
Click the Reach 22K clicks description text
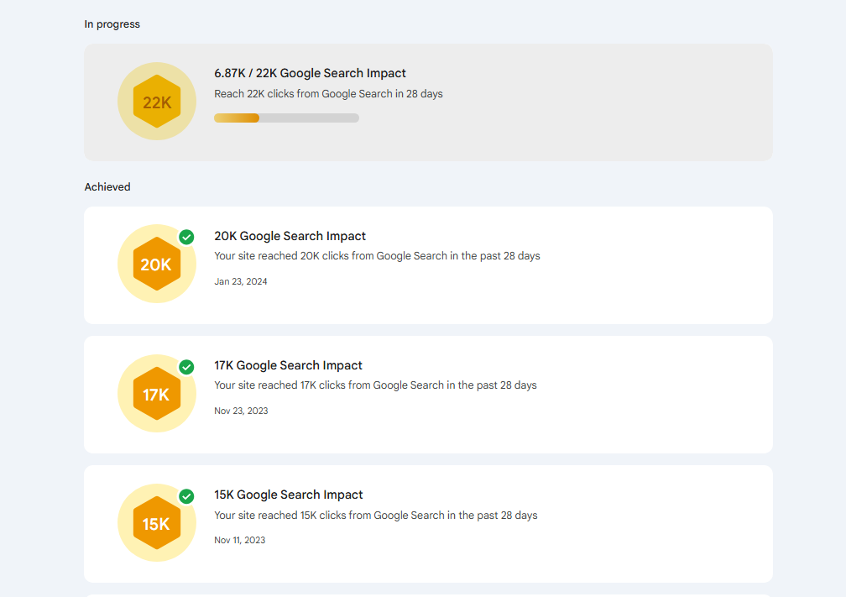click(328, 93)
